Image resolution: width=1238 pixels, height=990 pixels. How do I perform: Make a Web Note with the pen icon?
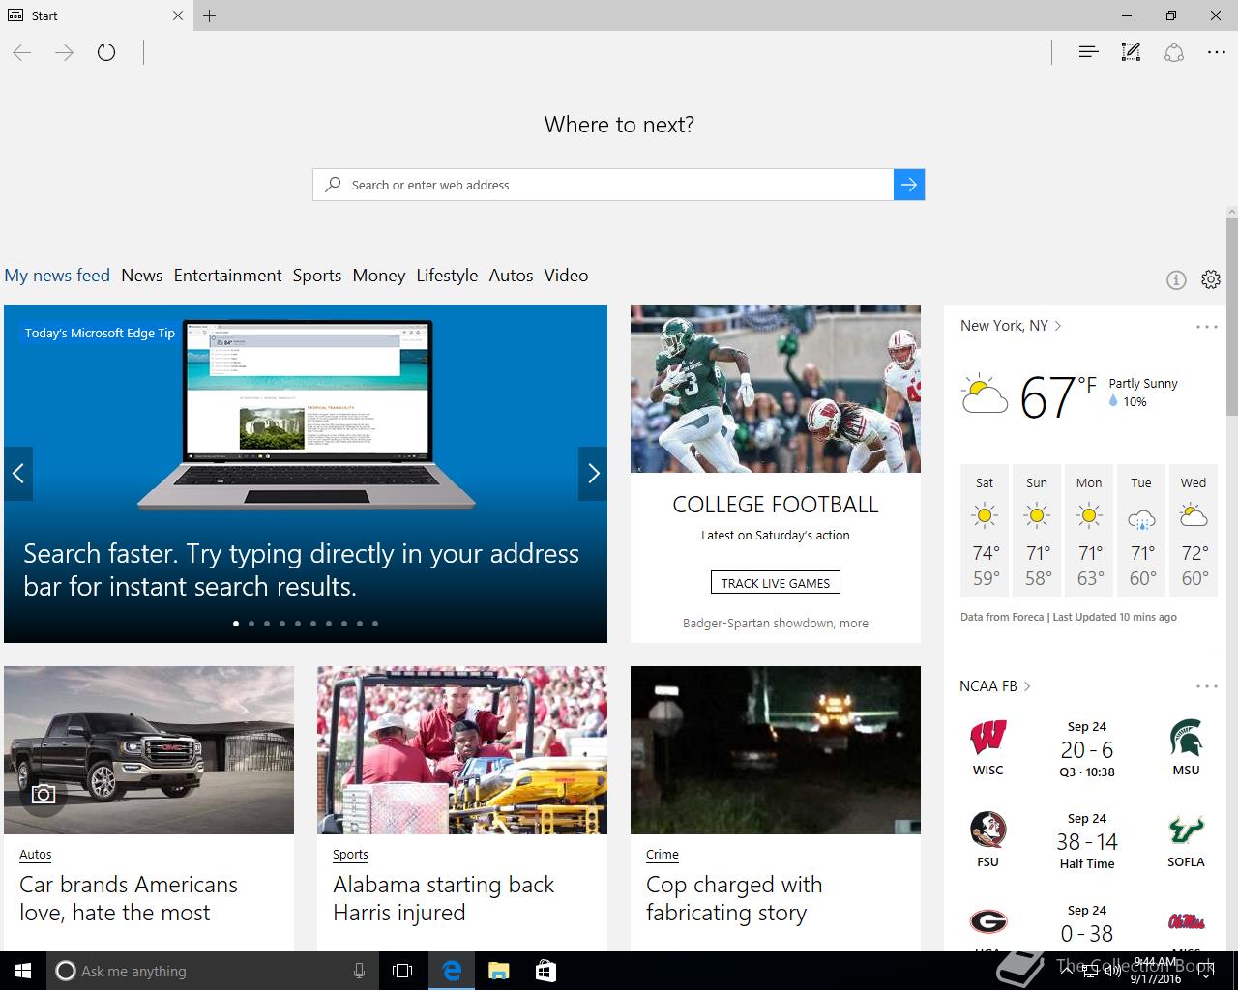1131,52
